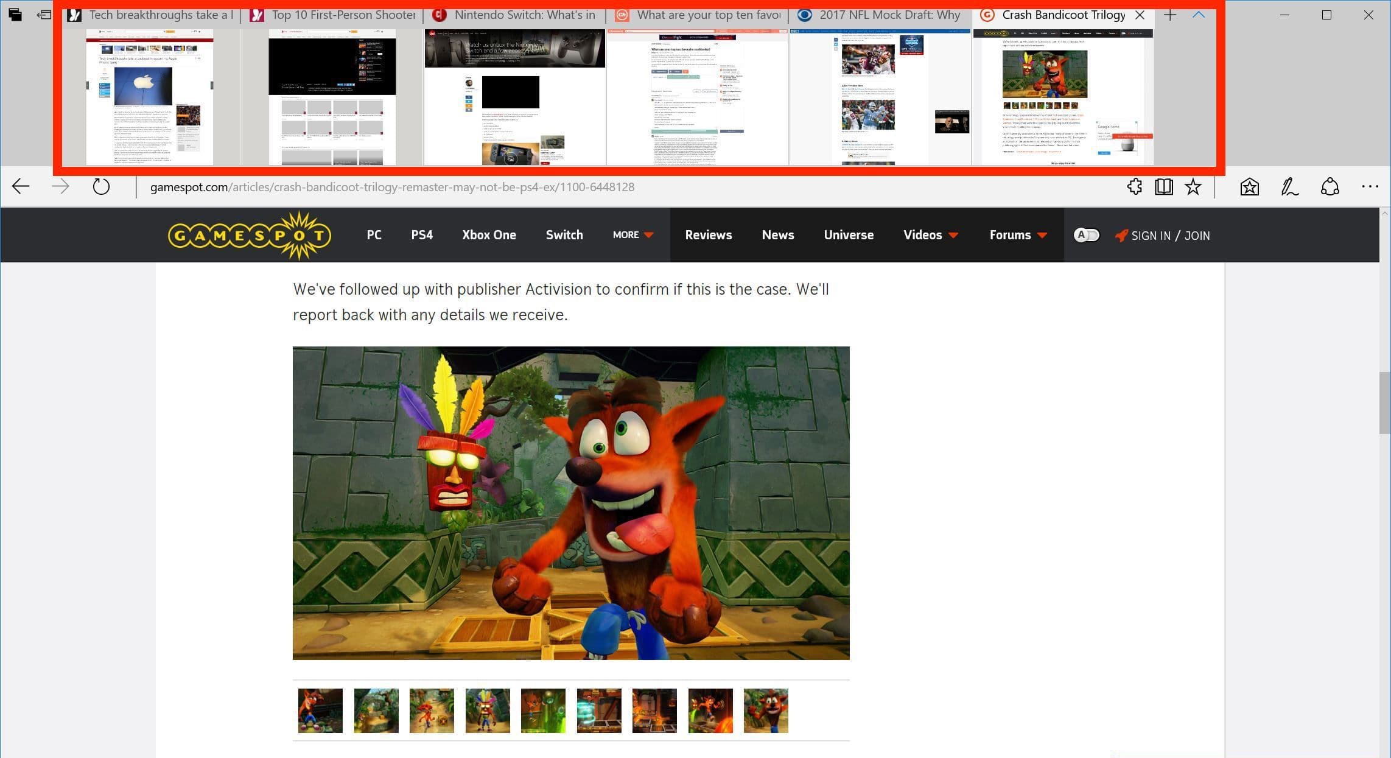Viewport: 1391px width, 758px height.
Task: Expand the Videos dropdown
Action: (931, 235)
